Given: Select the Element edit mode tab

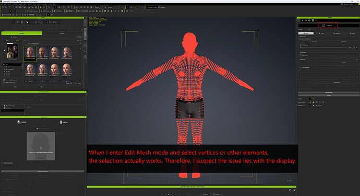Looking at the screenshot, I should pos(337,33).
